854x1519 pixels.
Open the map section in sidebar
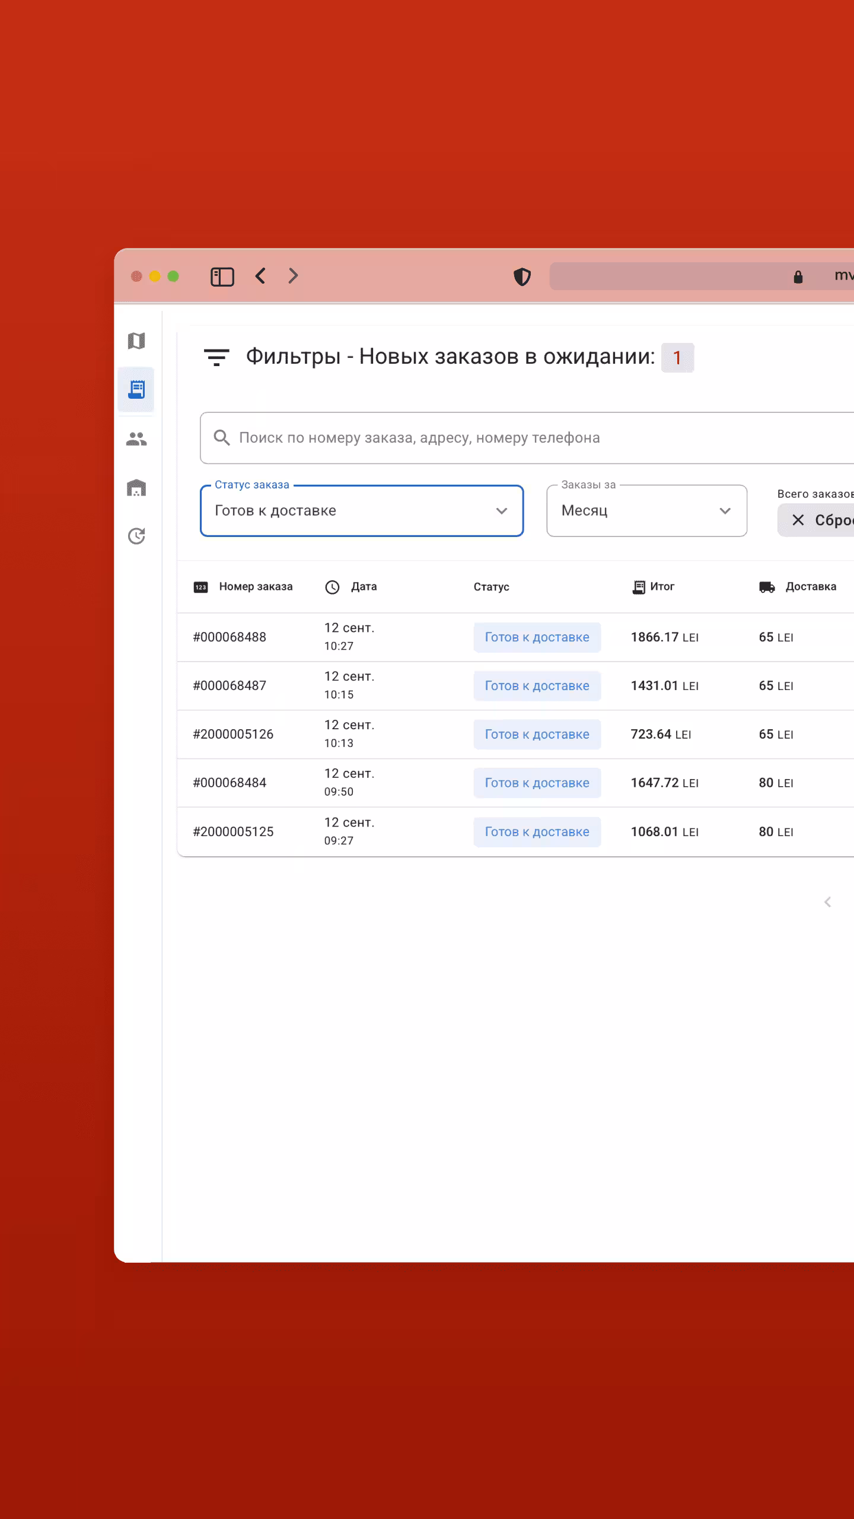point(136,341)
